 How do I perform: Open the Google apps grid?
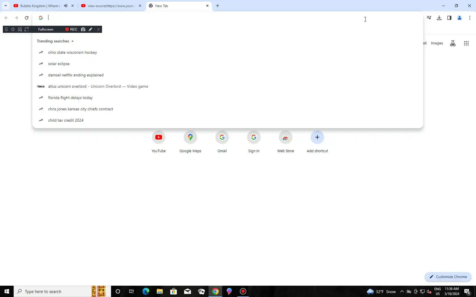[x=466, y=43]
